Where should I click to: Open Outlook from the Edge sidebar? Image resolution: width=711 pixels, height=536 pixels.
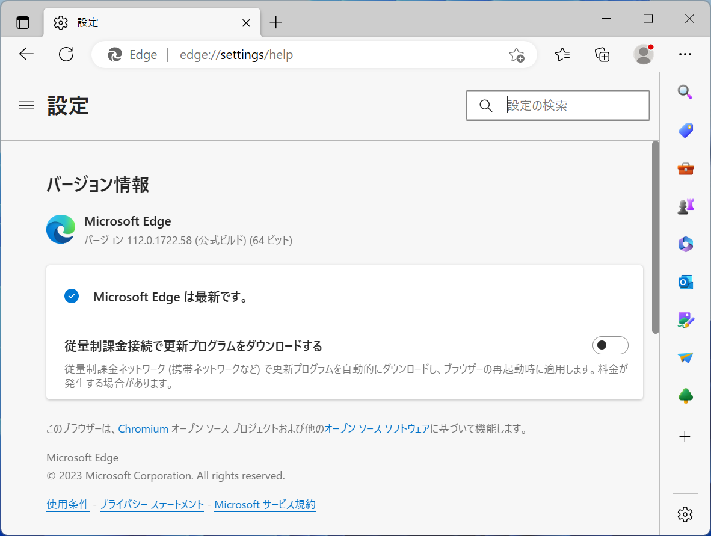click(685, 282)
